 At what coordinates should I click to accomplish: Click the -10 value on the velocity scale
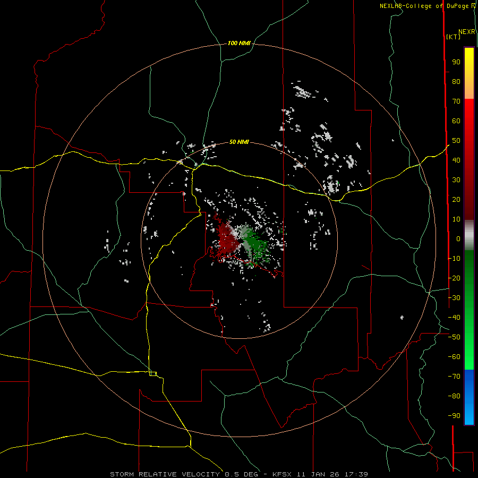pyautogui.click(x=454, y=259)
